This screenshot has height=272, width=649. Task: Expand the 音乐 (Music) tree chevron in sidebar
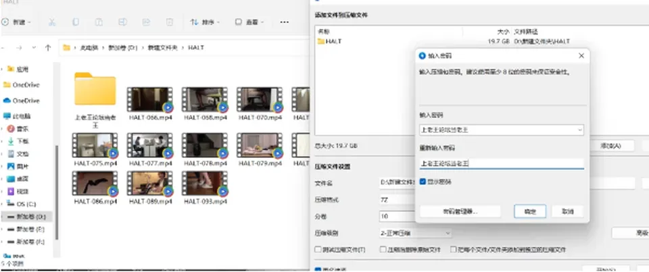[x=3, y=129]
